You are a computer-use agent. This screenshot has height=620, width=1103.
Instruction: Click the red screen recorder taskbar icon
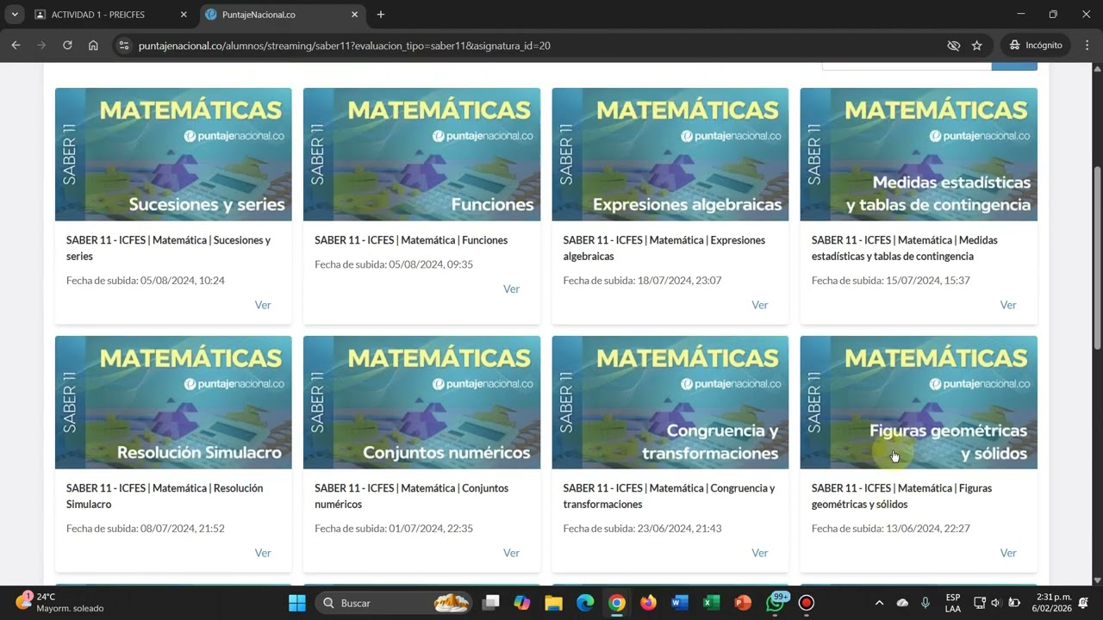coord(807,603)
